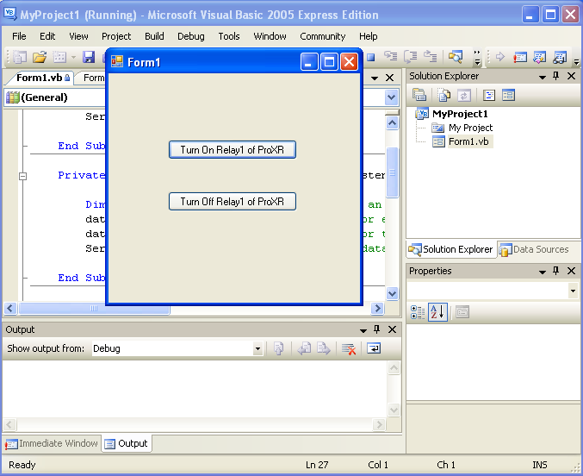Image resolution: width=583 pixels, height=476 pixels.
Task: Select MyProject1 in Solution Explorer tree
Action: (460, 114)
